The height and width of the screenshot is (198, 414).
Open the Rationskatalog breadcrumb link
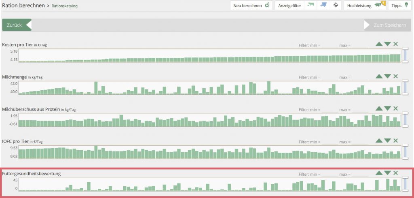65,6
